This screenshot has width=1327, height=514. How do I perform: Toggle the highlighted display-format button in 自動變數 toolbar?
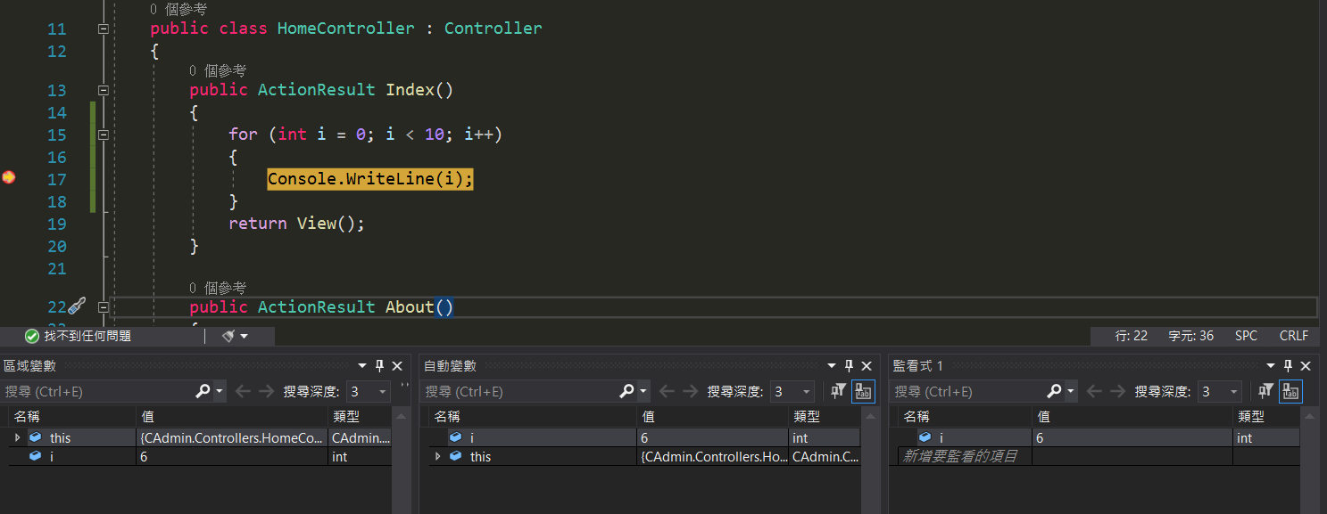point(863,391)
